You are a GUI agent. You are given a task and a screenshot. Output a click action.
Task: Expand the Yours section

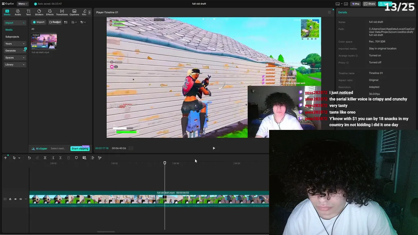15,44
